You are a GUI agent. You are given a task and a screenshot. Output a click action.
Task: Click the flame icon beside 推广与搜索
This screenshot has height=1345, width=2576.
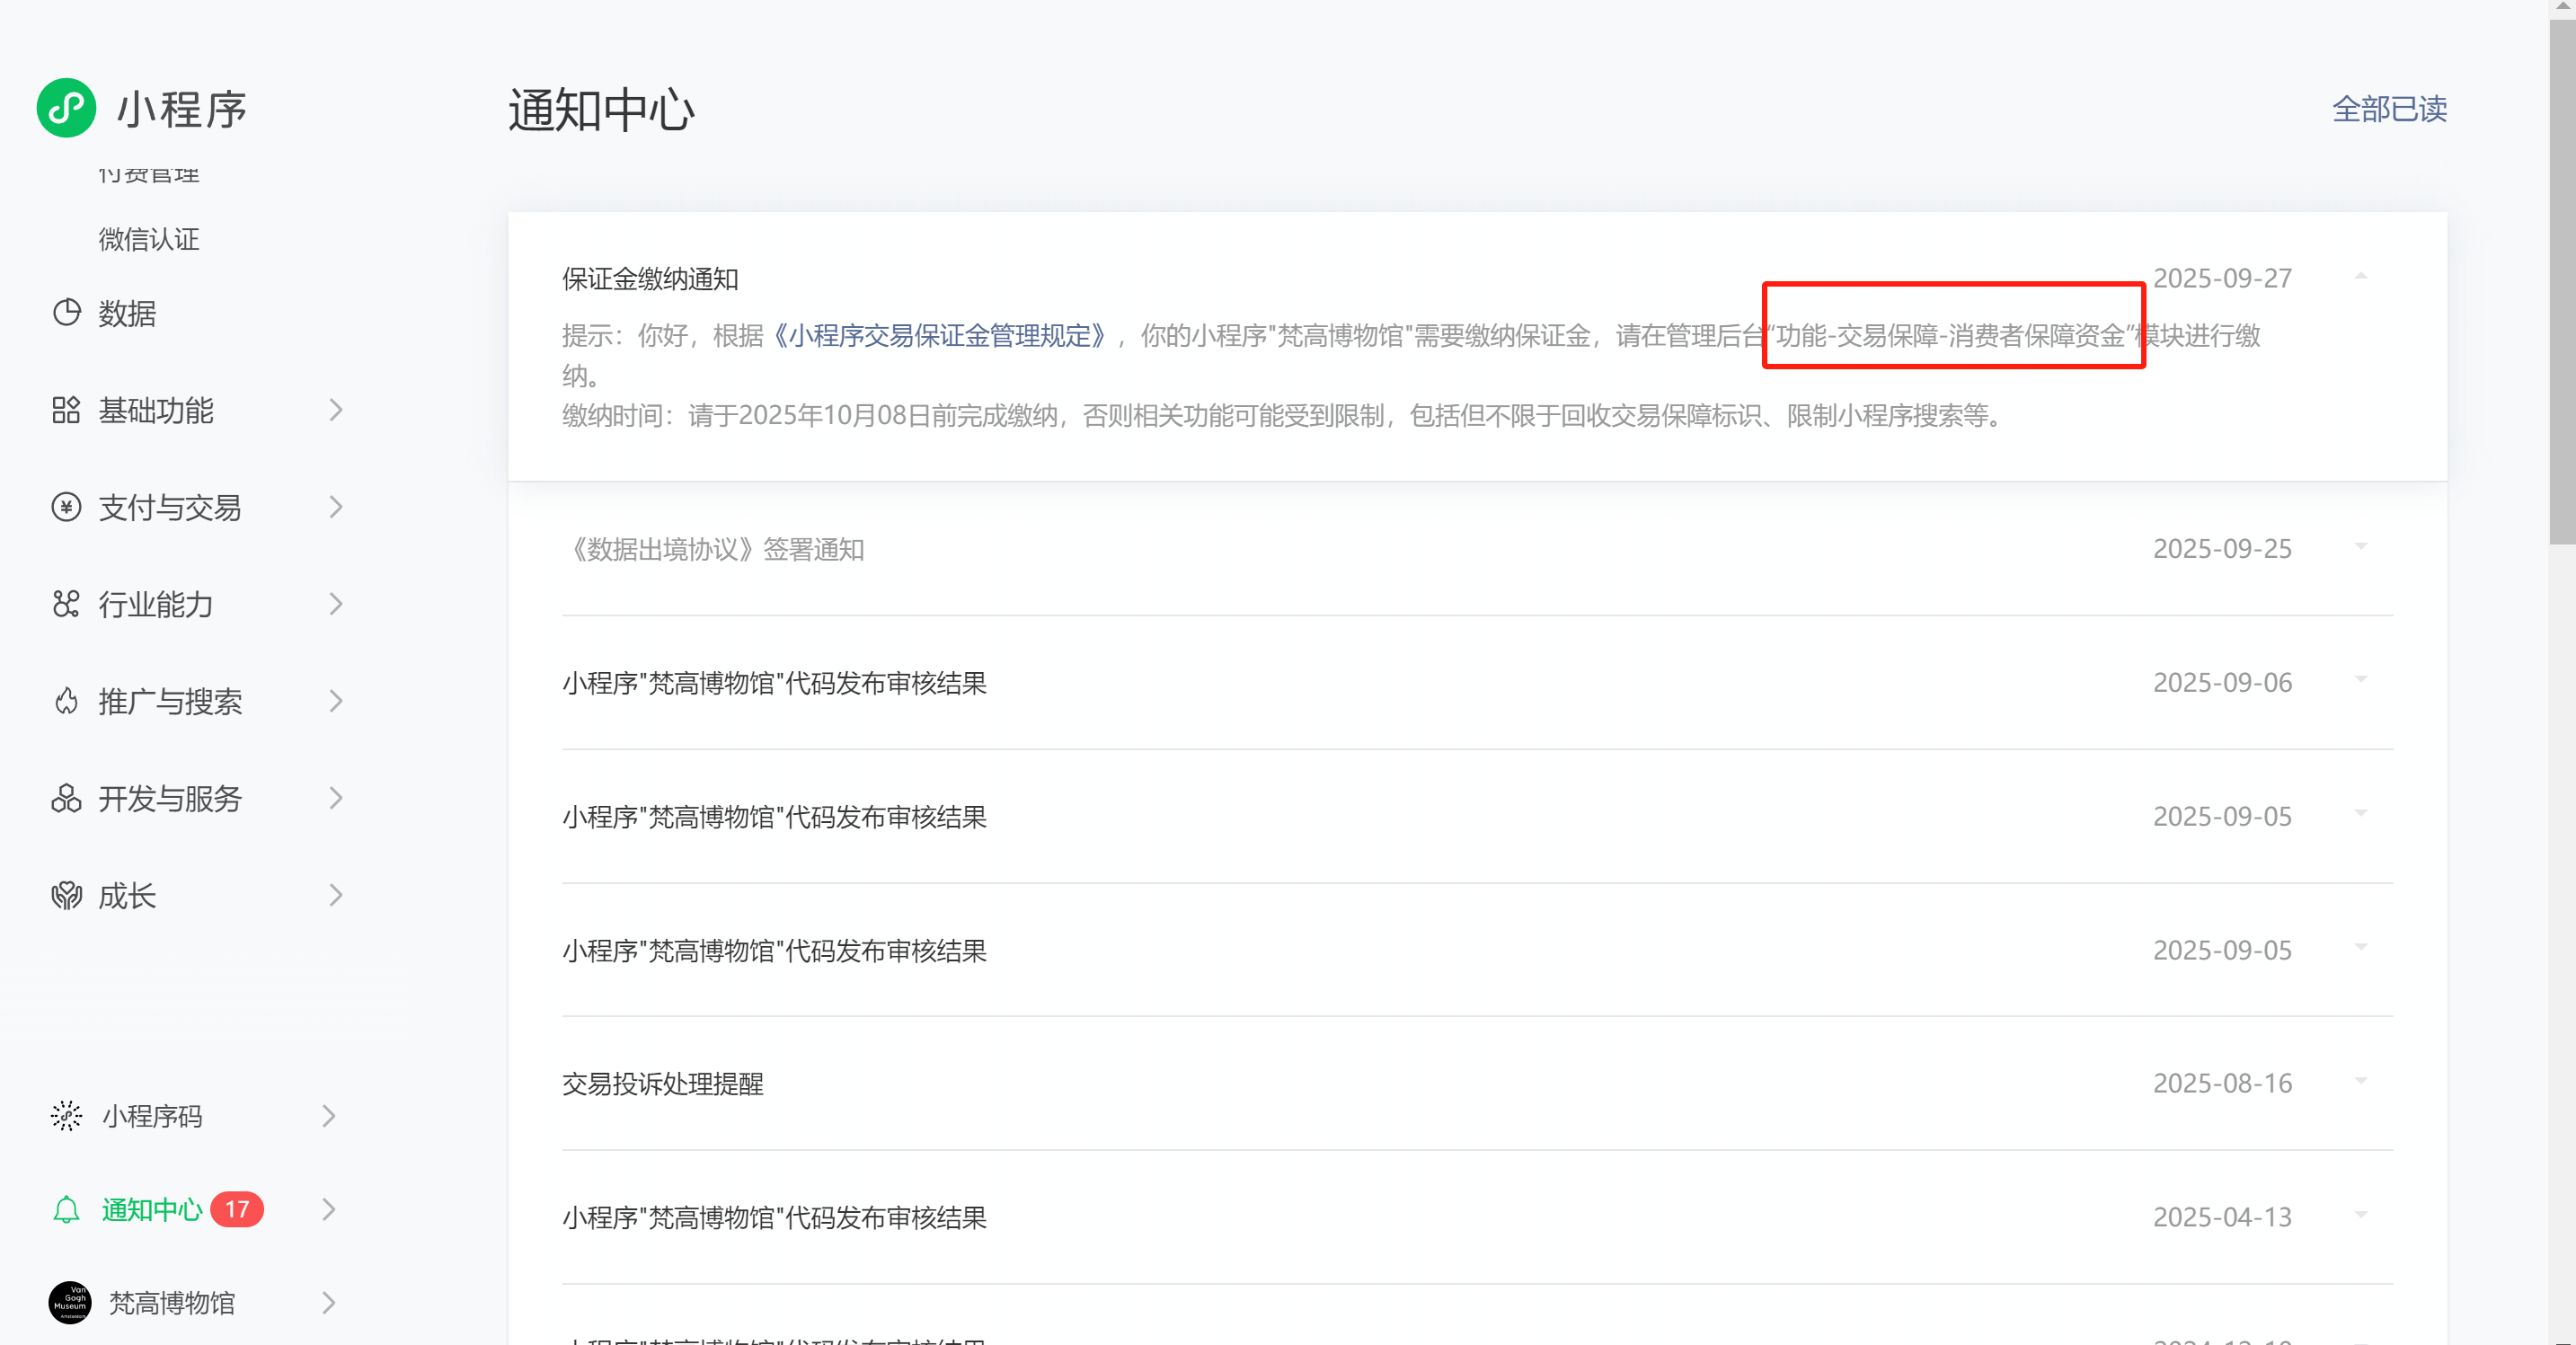point(66,701)
